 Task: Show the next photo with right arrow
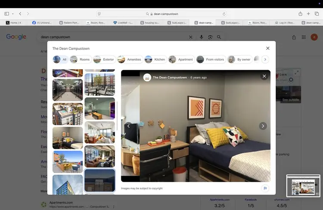pos(263,126)
